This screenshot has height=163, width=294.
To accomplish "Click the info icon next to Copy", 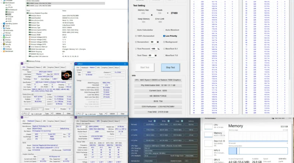I will coord(182,121).
